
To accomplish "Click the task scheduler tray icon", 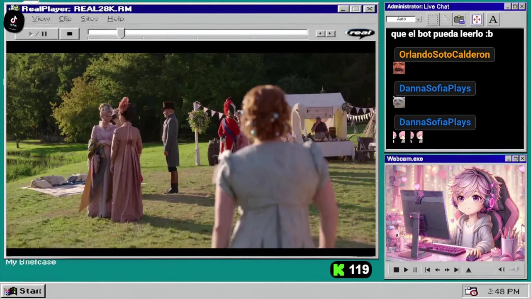I will [471, 291].
